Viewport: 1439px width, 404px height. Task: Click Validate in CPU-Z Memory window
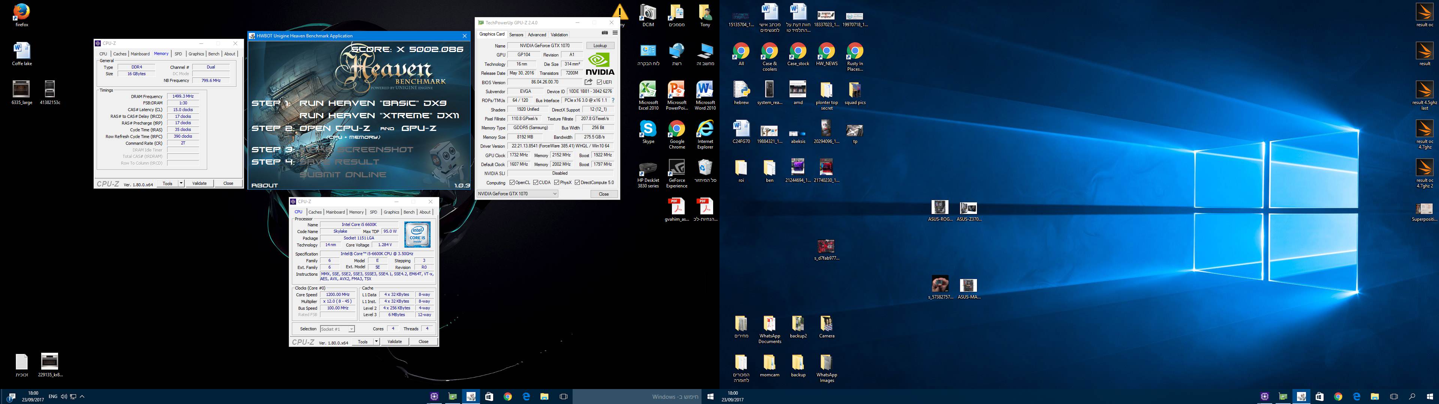(x=199, y=183)
